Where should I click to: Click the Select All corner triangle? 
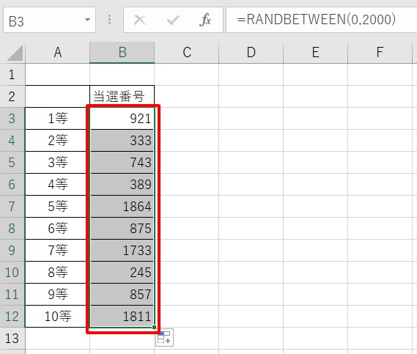15,53
